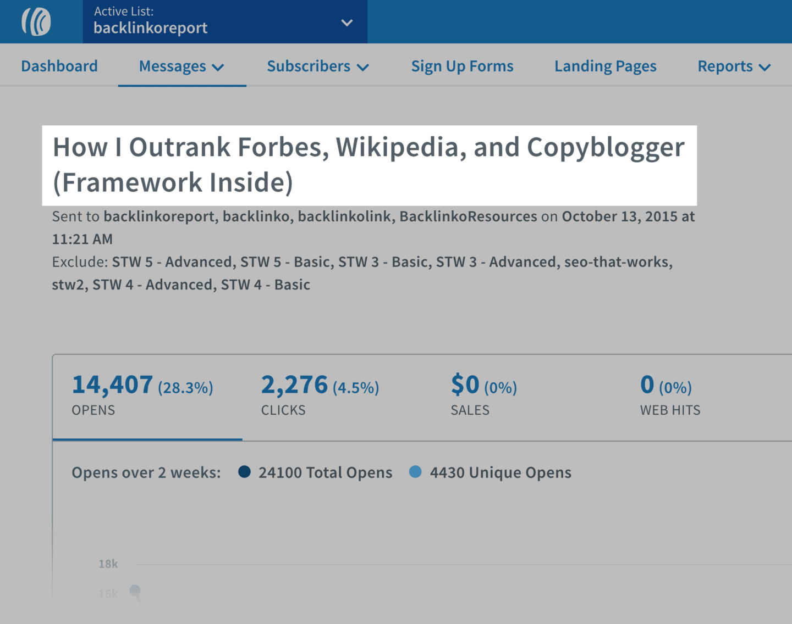792x624 pixels.
Task: Expand the Reports menu
Action: coord(734,66)
